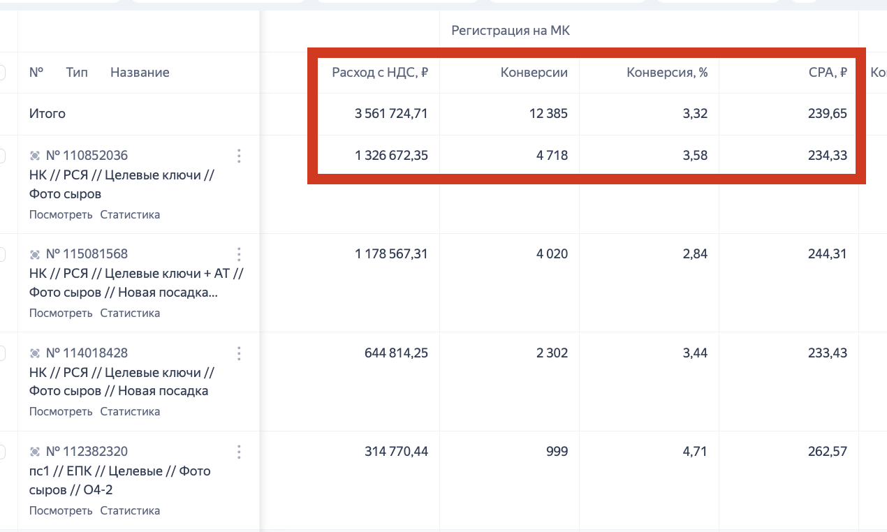Open three-dot menu for campaign 115081568
The image size is (887, 532).
coord(239,254)
